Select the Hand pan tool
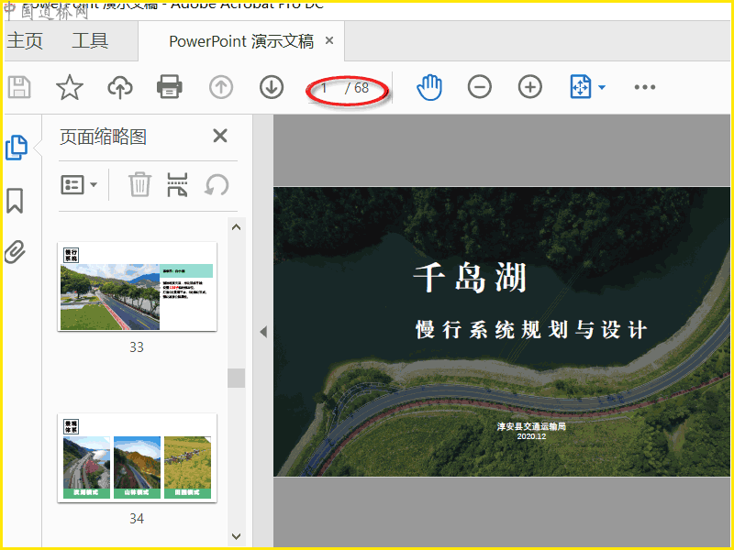734x550 pixels. tap(429, 87)
